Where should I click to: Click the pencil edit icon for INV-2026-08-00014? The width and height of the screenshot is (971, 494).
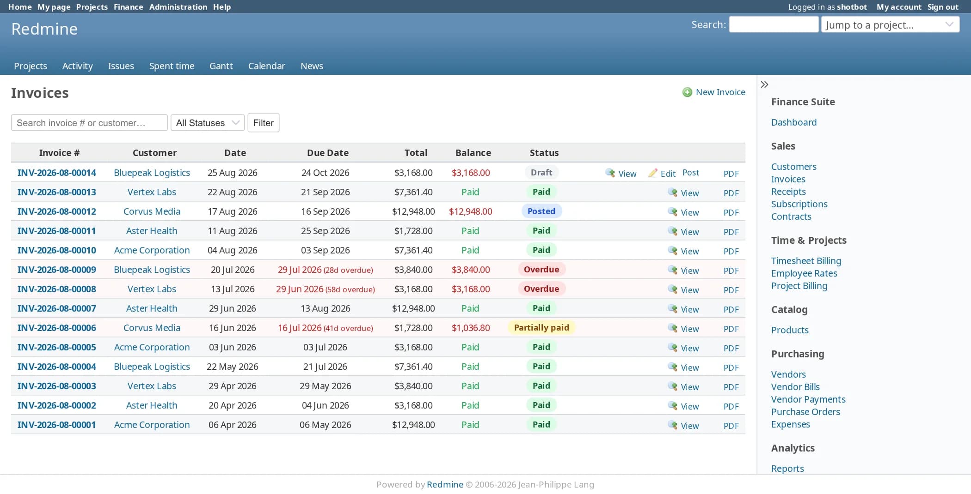(652, 173)
